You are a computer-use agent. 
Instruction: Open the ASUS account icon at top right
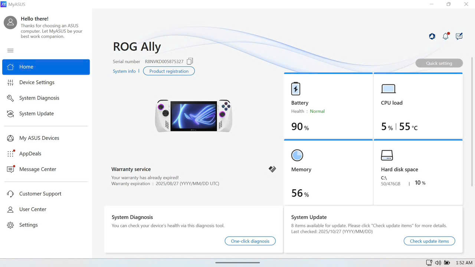[x=432, y=36]
